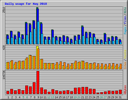
Task: Click the orange sites bar for day 6
Action: click(x=27, y=63)
